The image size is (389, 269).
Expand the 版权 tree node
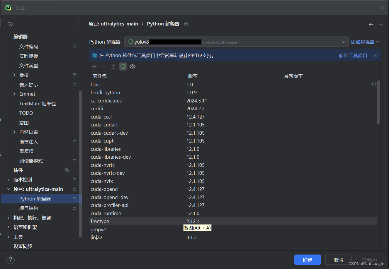pos(14,75)
